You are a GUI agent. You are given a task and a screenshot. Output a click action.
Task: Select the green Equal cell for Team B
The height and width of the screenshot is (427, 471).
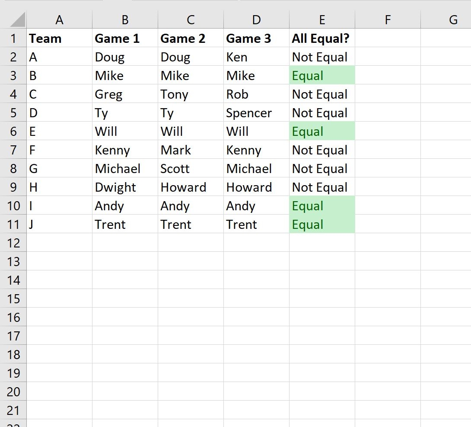coord(322,75)
